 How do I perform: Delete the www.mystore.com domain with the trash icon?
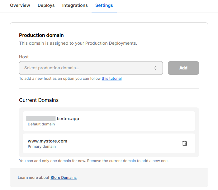[185, 143]
